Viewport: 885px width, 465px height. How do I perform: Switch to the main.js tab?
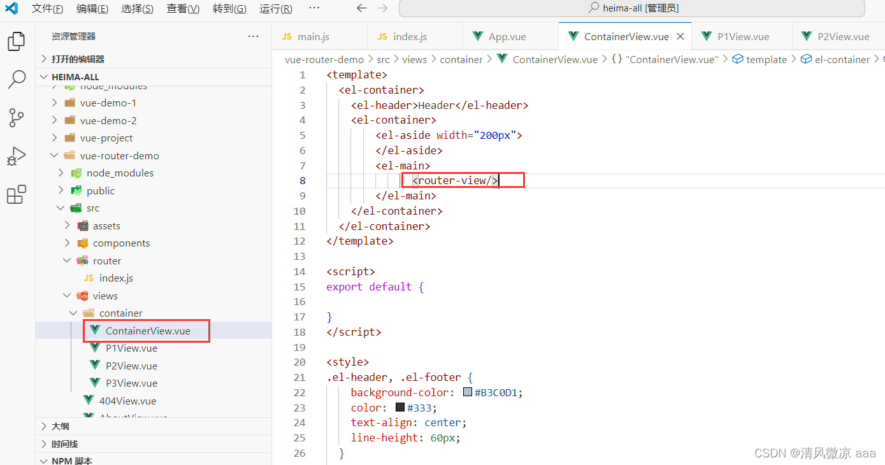pos(320,36)
